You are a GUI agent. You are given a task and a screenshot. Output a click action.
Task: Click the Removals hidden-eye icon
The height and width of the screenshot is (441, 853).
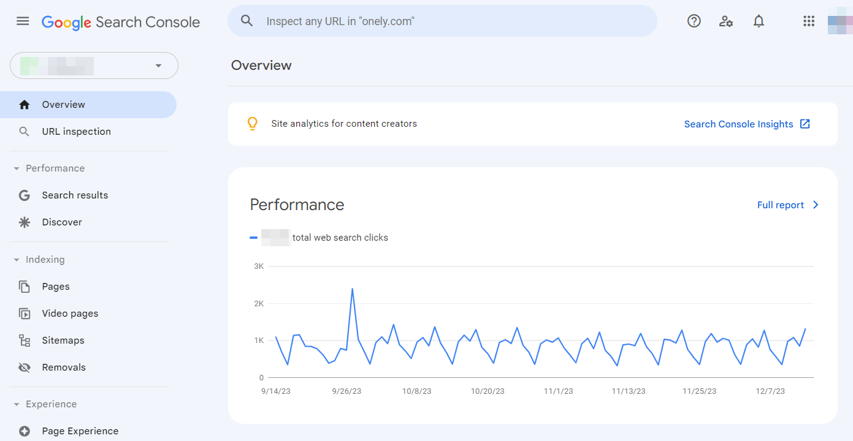tap(25, 367)
